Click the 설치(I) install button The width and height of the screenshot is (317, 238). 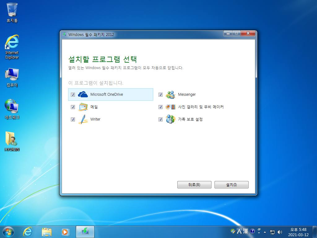tap(232, 185)
